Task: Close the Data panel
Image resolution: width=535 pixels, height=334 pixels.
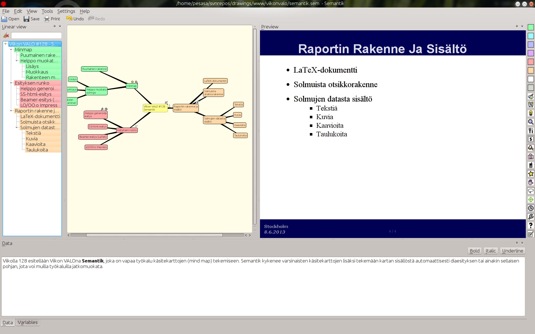Action: 522,243
